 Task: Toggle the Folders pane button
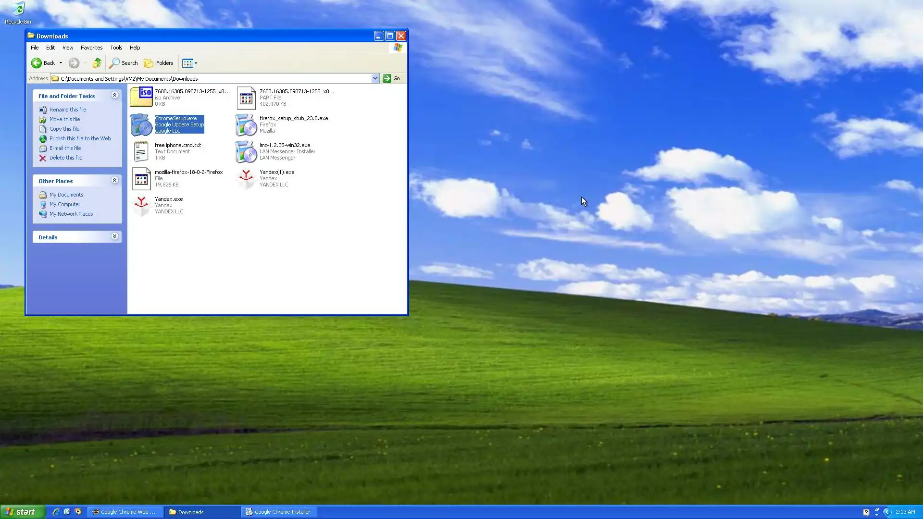tap(159, 63)
